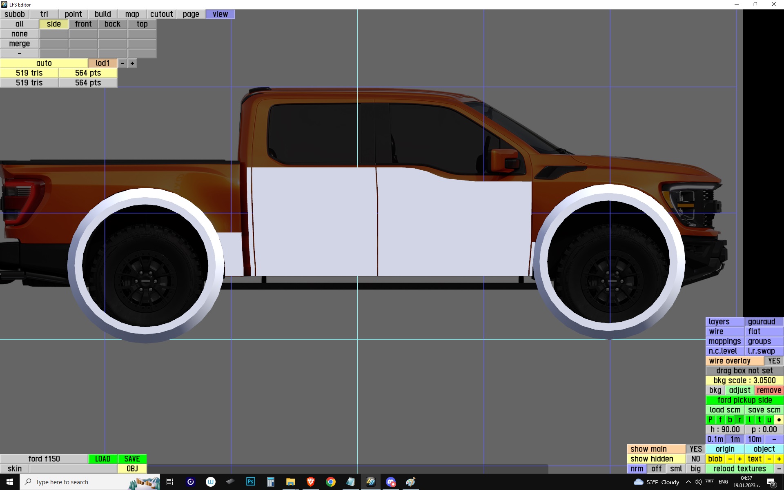The image size is (784, 490).
Task: Toggle the show main YES button
Action: [695, 449]
